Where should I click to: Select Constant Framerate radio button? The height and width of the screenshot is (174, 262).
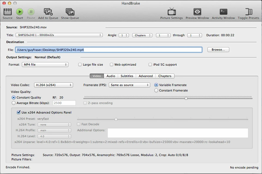tap(156, 90)
